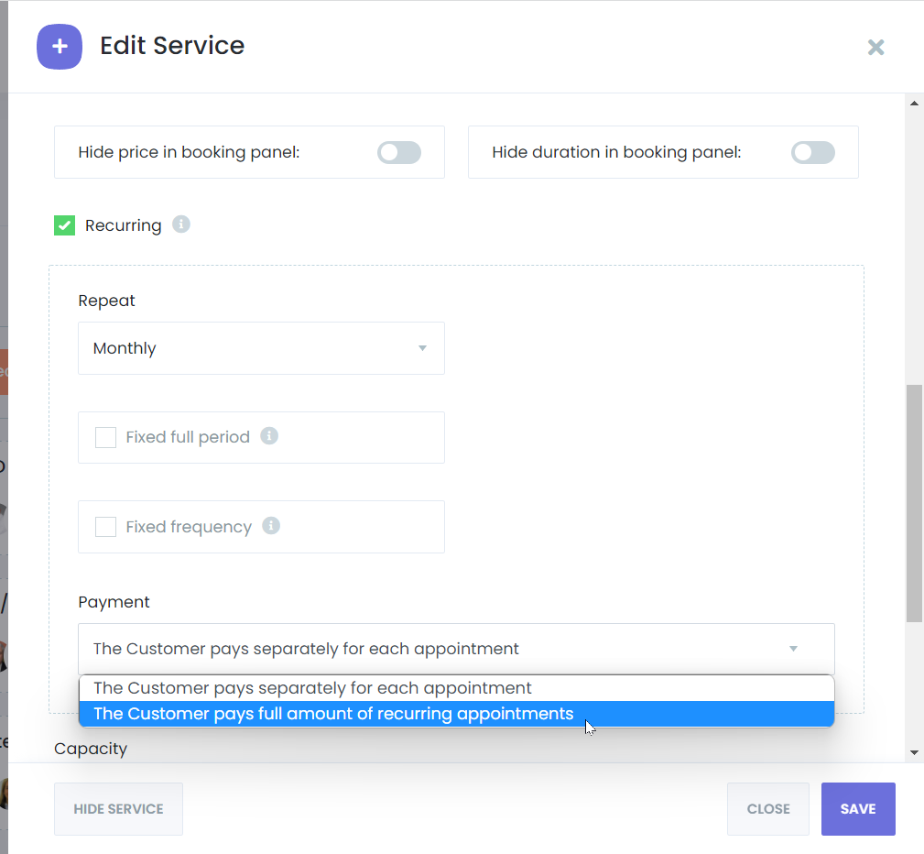Uncheck the Recurring checkbox

64,224
